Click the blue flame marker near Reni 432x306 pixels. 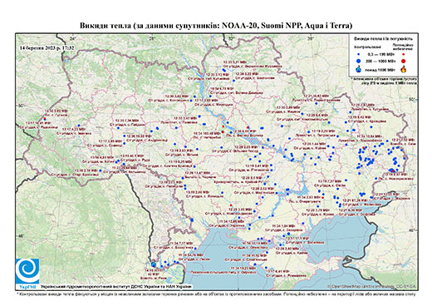click(154, 264)
